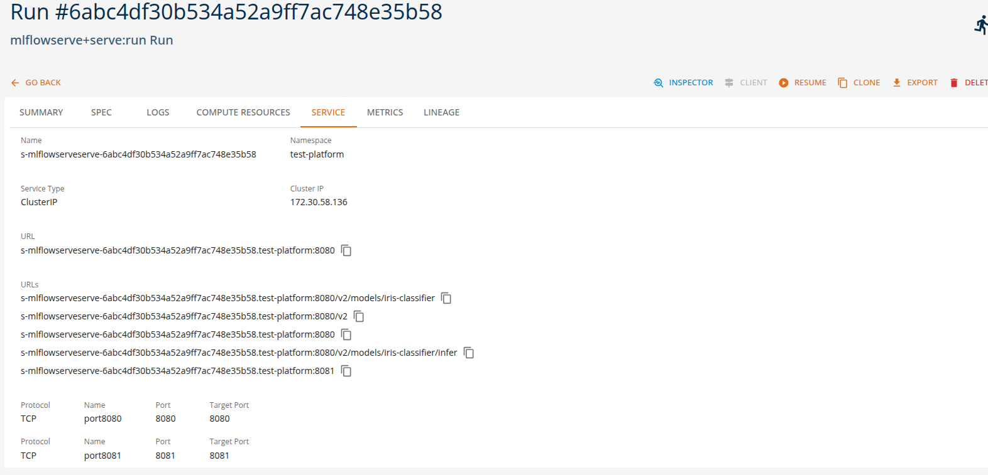Click the running person status icon

[980, 26]
